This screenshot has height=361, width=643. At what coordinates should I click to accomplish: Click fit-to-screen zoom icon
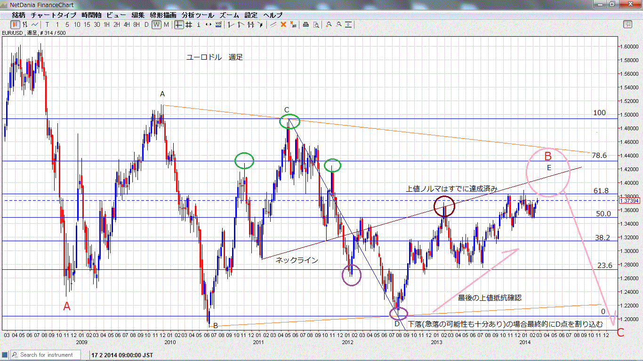(x=348, y=24)
